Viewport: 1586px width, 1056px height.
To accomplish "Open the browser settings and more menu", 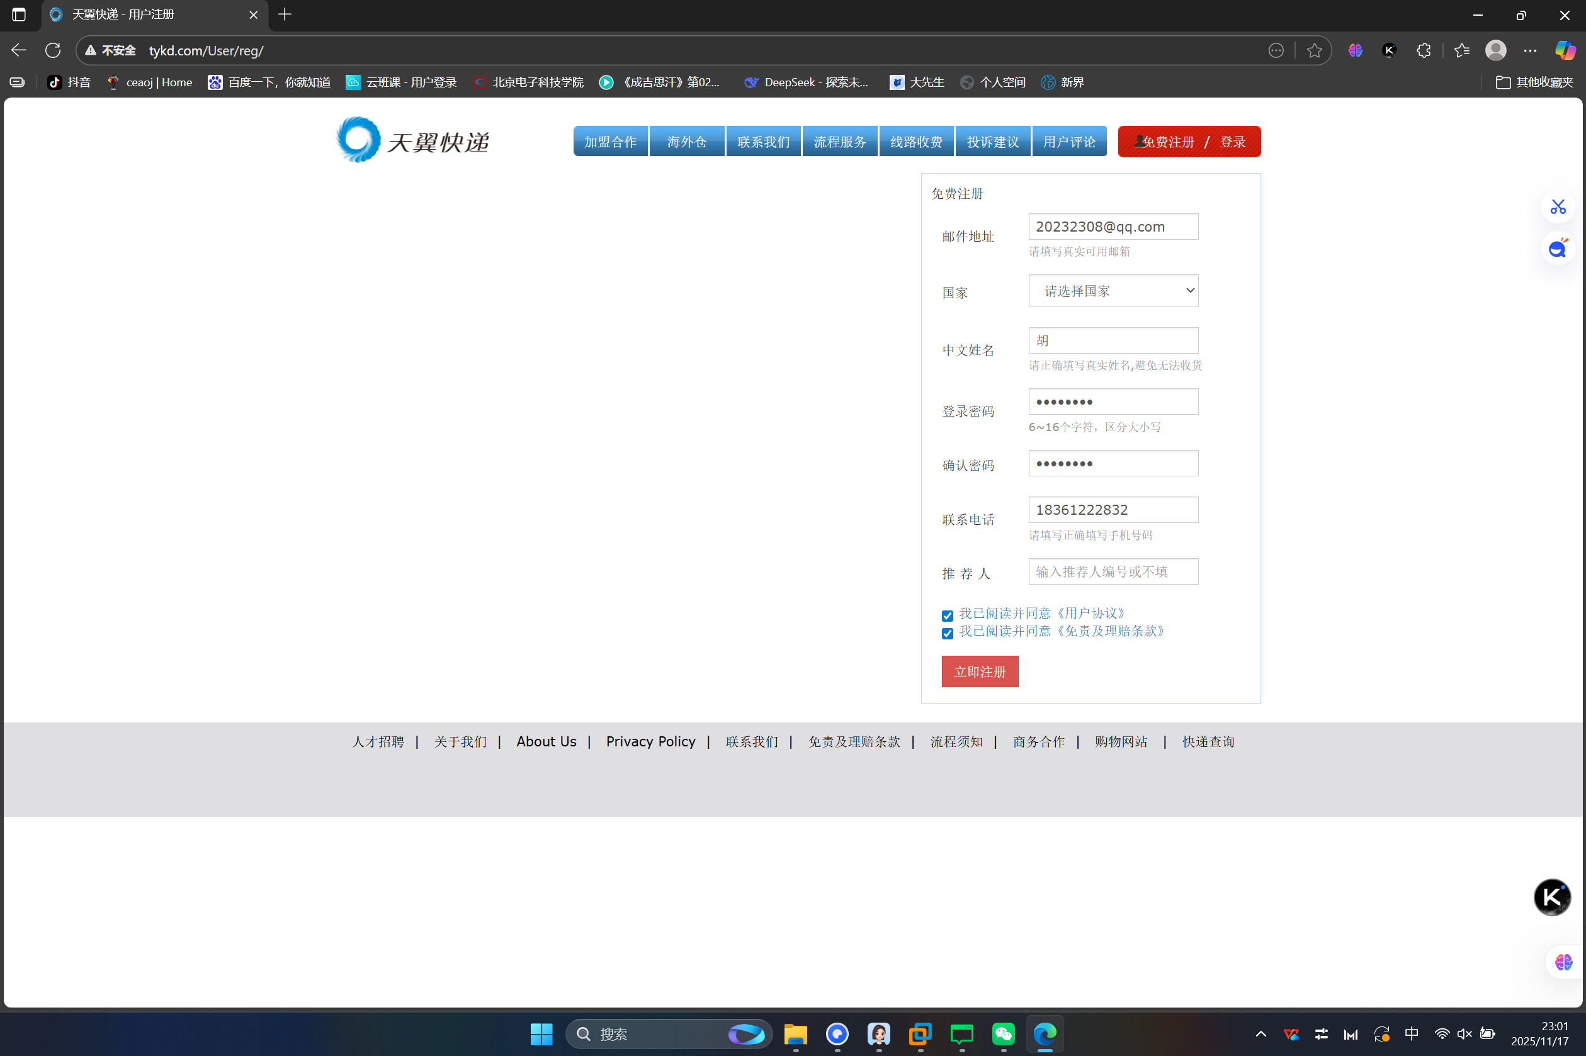I will (1530, 50).
